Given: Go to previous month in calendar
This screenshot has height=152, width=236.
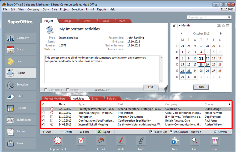Looking at the screenshot, I should pyautogui.click(x=181, y=34).
